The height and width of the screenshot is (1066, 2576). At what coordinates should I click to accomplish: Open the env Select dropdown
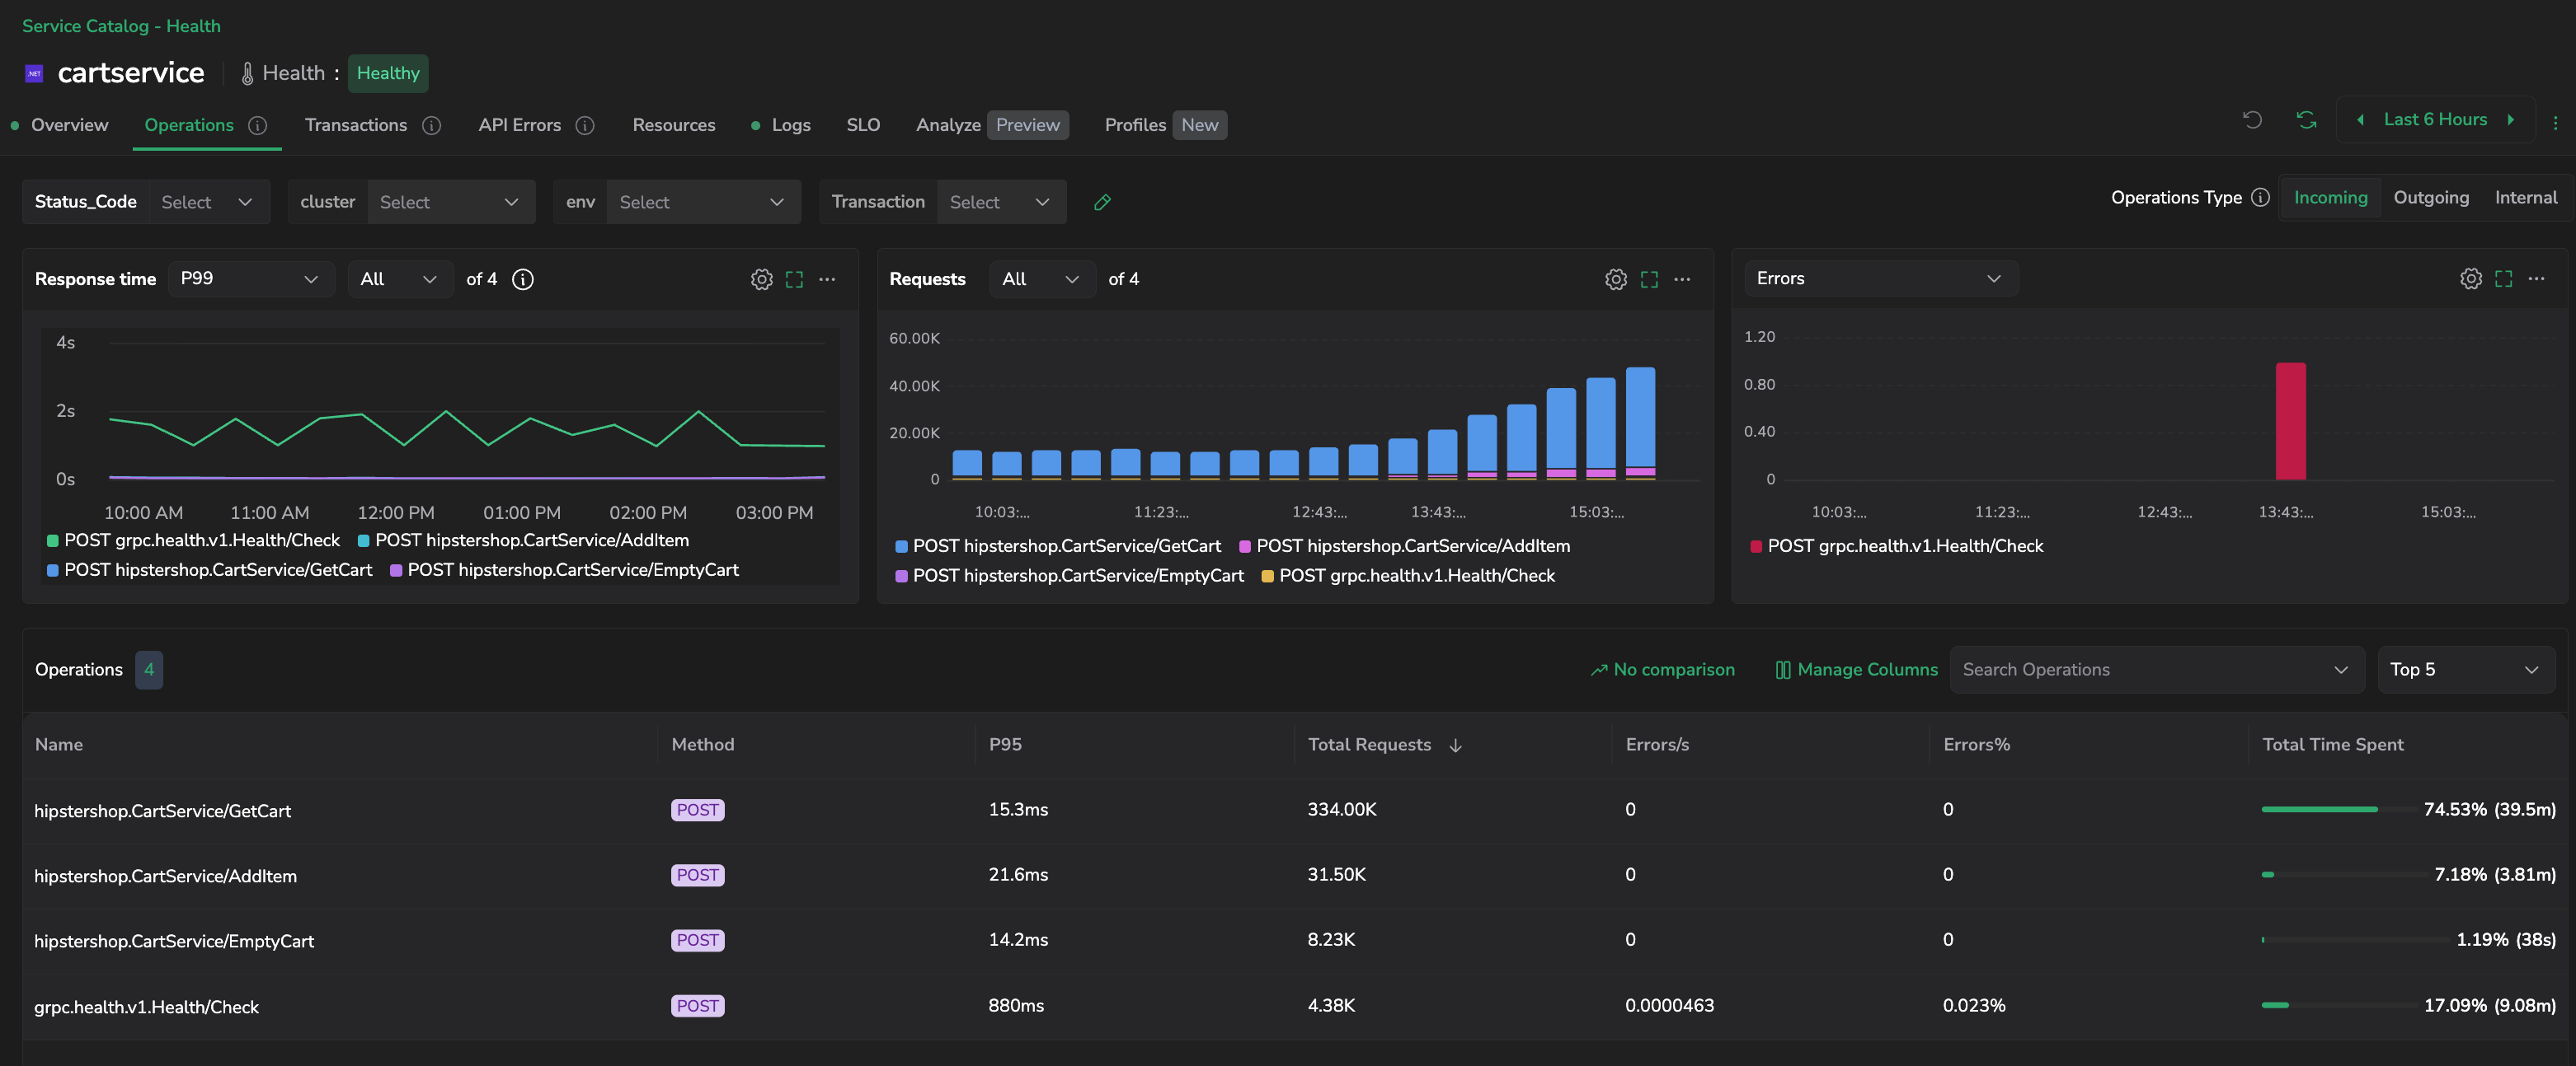coord(703,202)
